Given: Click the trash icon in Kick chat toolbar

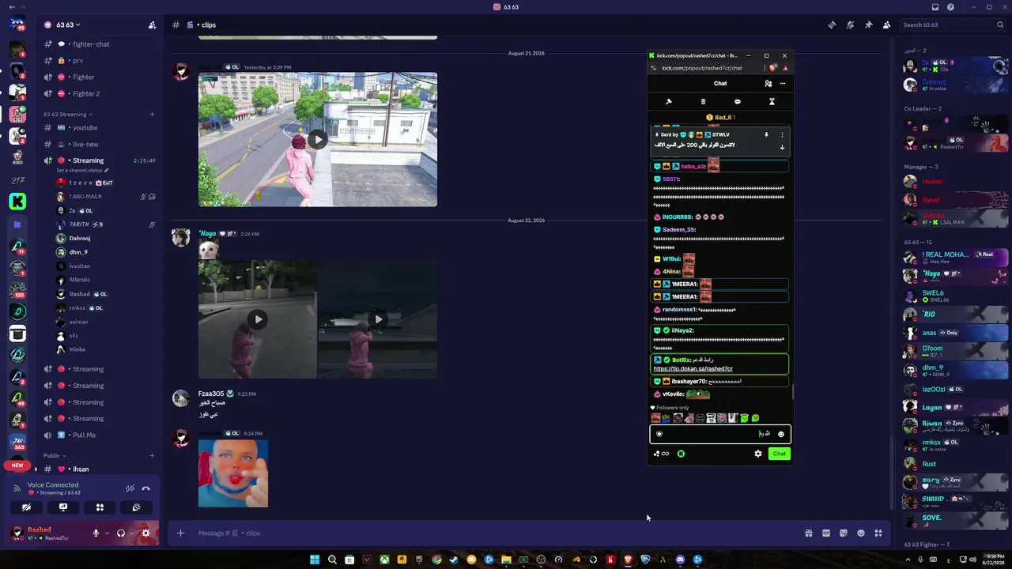Looking at the screenshot, I should pyautogui.click(x=703, y=102).
